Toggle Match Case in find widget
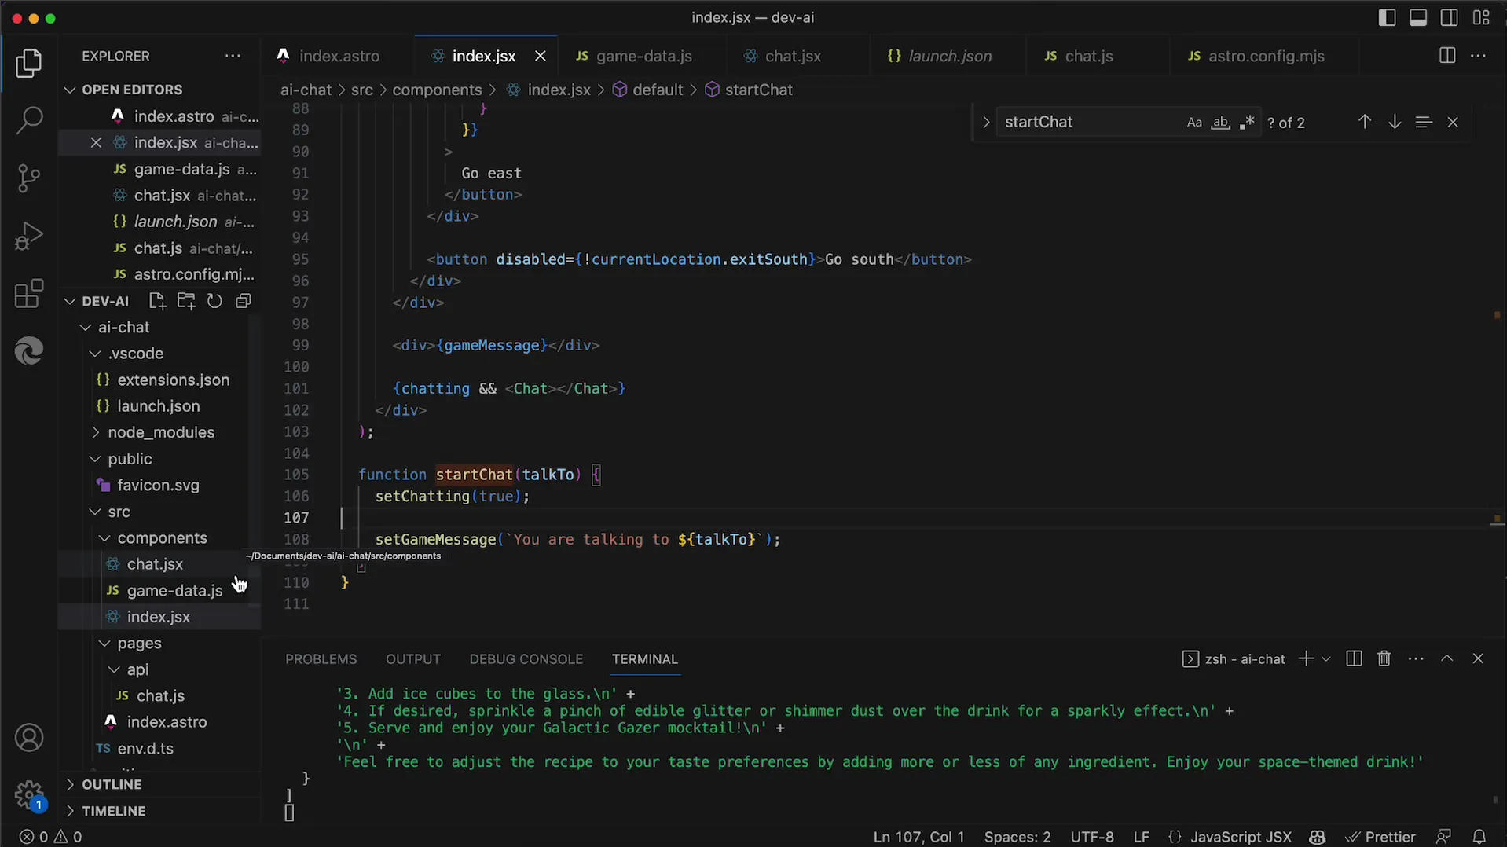Viewport: 1507px width, 847px height. point(1194,123)
